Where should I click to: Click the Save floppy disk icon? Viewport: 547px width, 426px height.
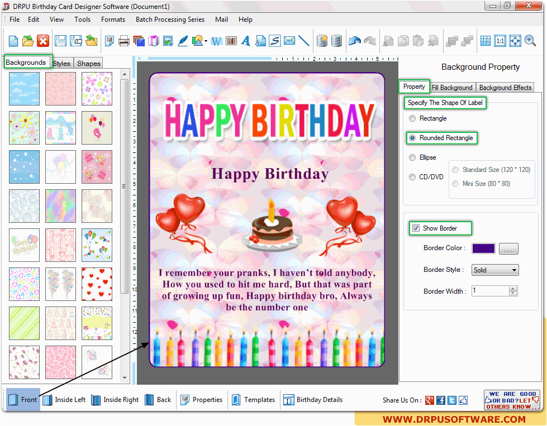[60, 41]
